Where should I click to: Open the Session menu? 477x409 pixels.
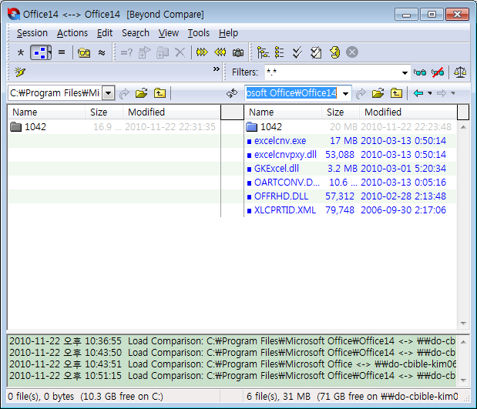(32, 33)
